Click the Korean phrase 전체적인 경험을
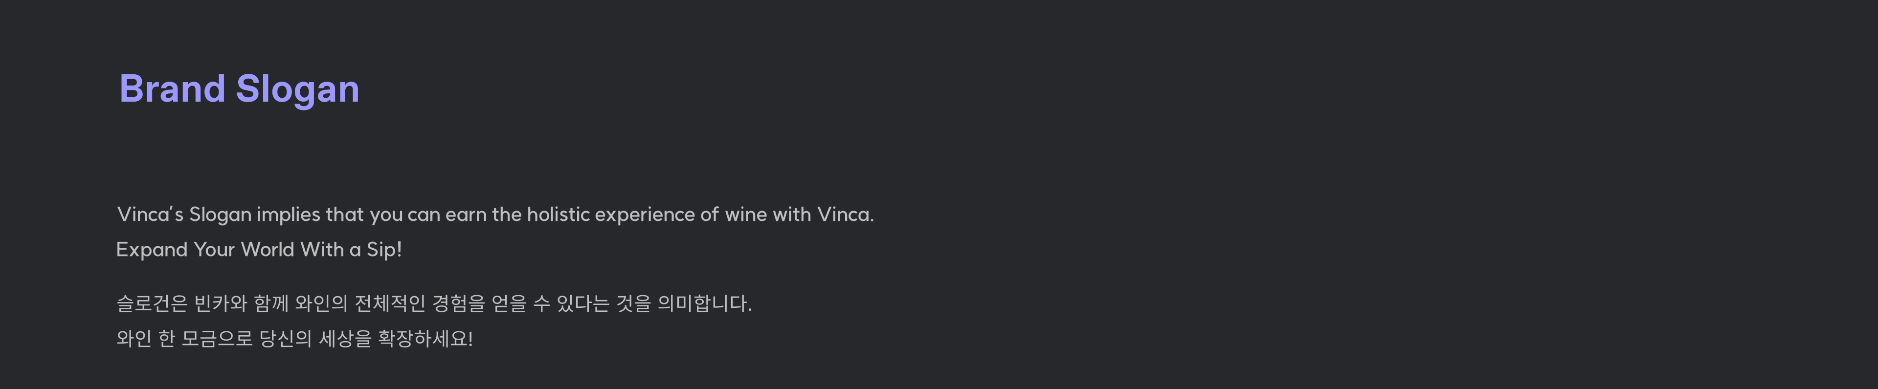 coord(419,303)
